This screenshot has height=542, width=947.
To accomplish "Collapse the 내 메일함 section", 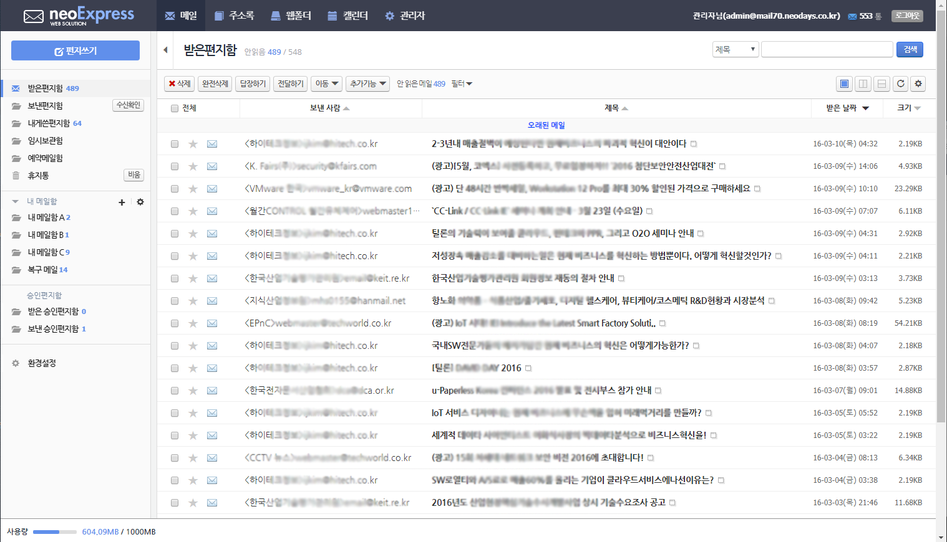I will (x=15, y=202).
